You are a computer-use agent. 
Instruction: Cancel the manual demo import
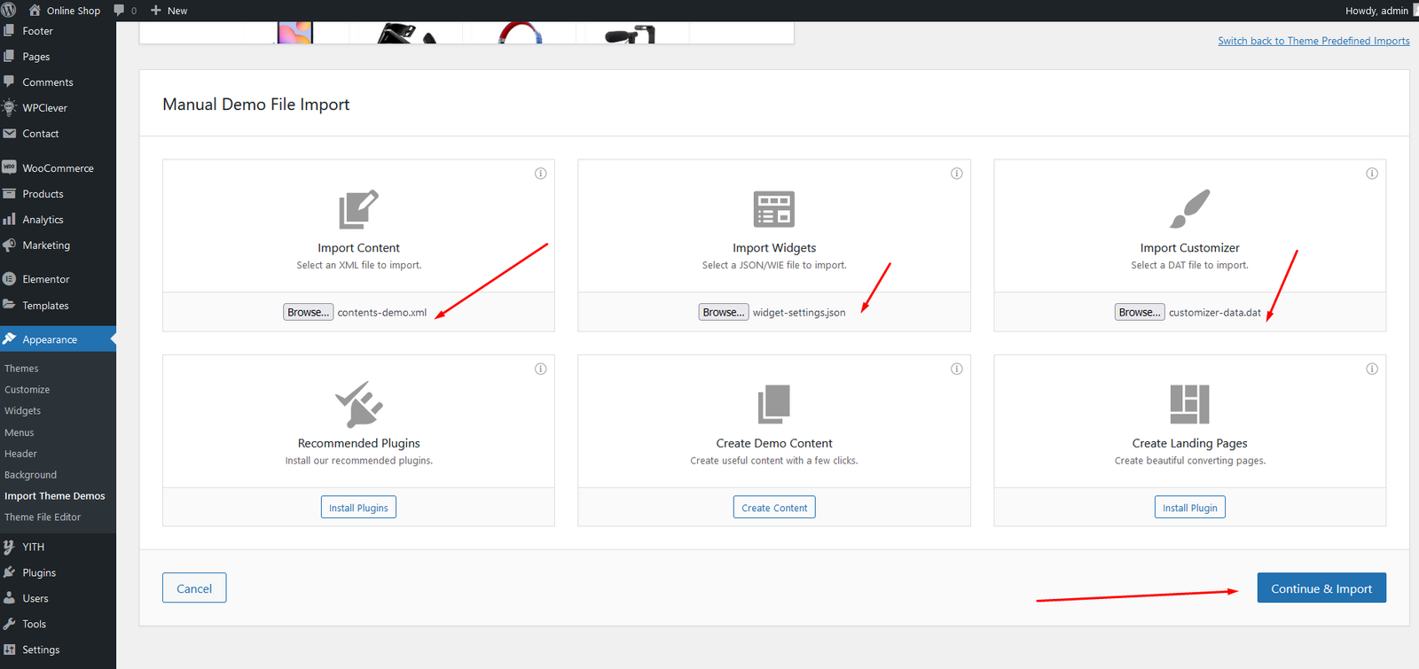click(194, 588)
